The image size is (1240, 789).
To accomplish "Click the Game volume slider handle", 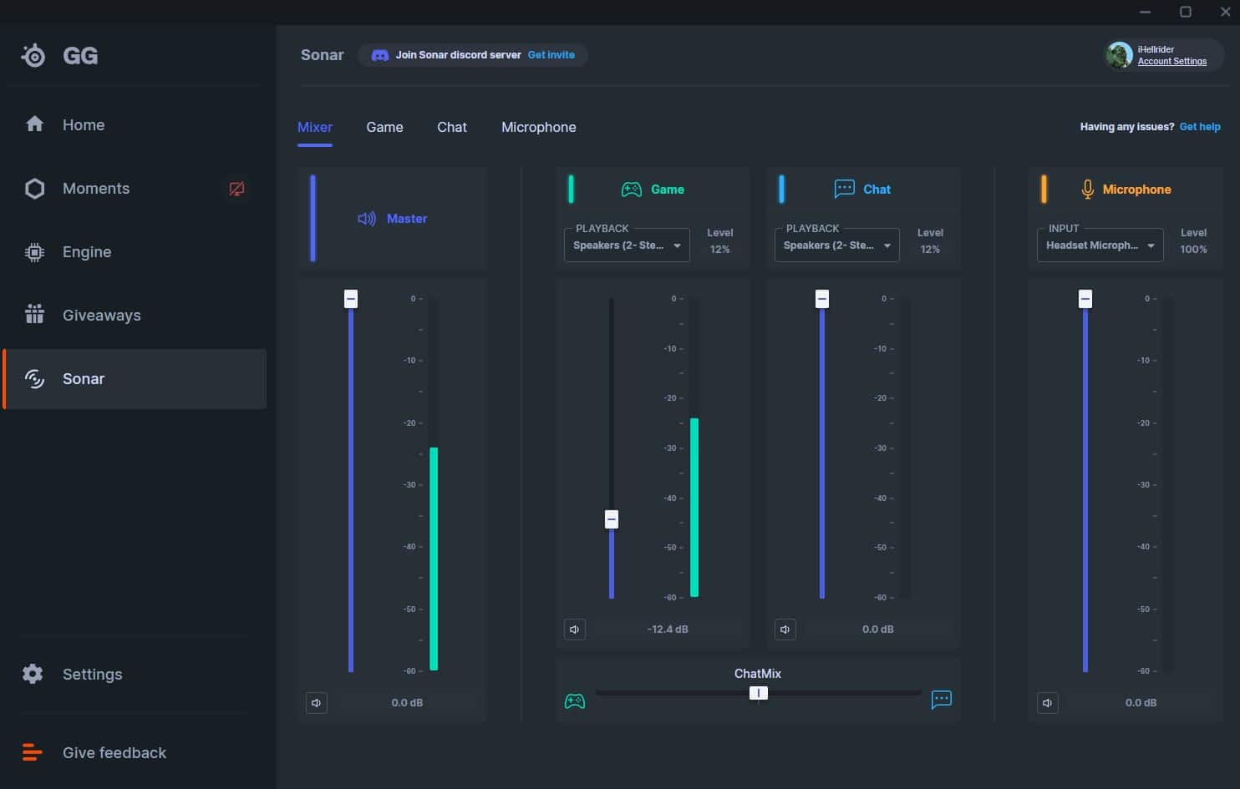I will 612,519.
